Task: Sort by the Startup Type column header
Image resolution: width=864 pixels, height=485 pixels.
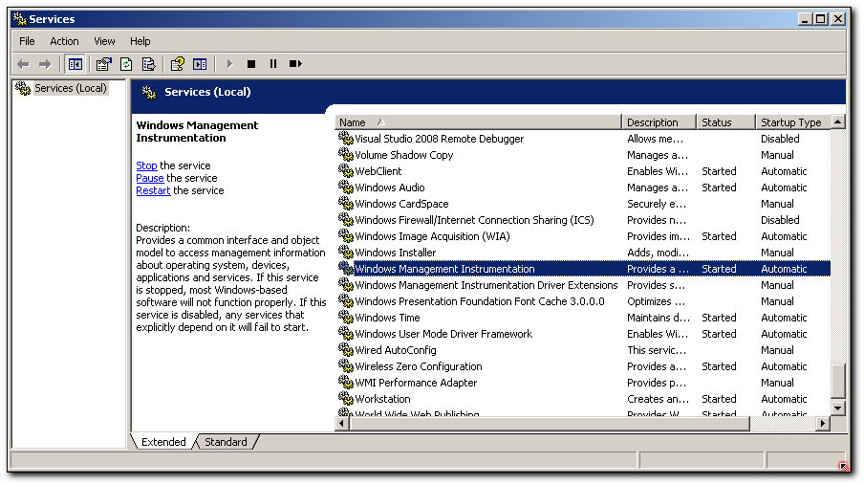Action: [x=793, y=122]
